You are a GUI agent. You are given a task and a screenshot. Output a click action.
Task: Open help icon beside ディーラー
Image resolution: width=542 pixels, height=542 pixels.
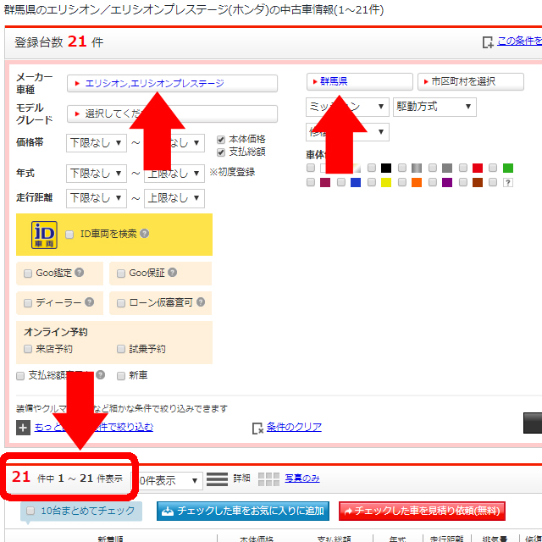89,302
